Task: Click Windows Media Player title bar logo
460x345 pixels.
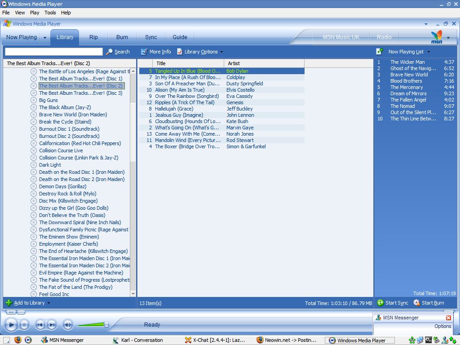Action: tap(4, 4)
